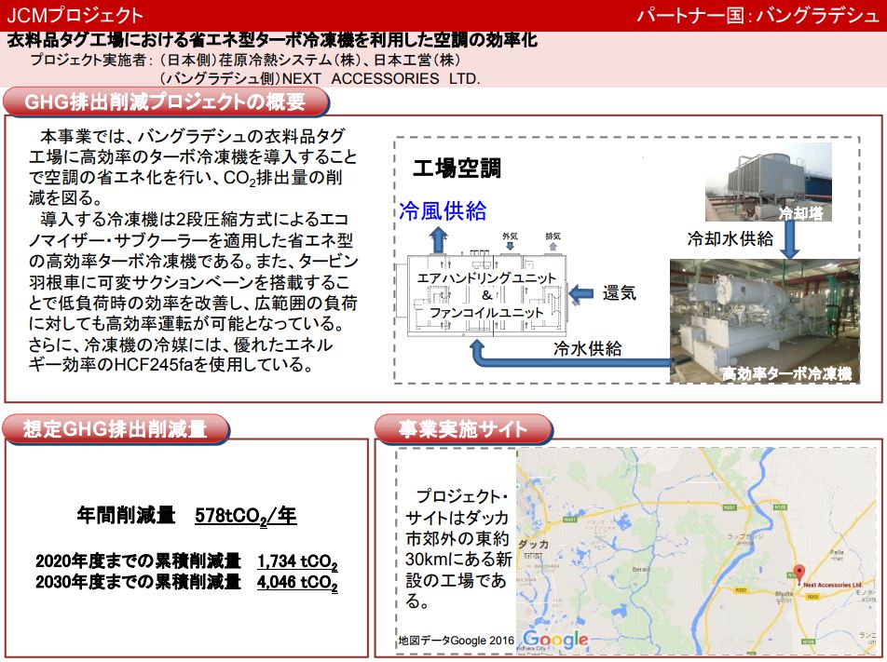
Task: Click the cooling tower photo
Action: pyautogui.click(x=768, y=182)
